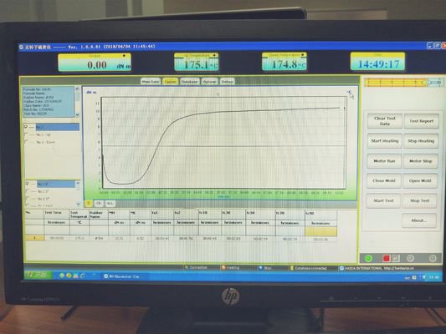Click the green round status icon
Screen dimensions: 446x334
click(369, 258)
